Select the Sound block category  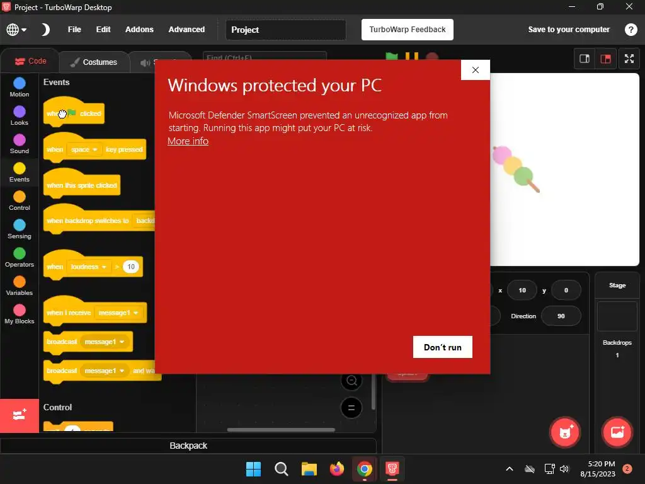point(20,144)
